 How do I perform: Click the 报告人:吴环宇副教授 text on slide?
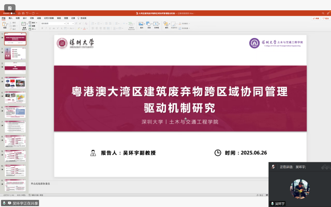(x=128, y=153)
